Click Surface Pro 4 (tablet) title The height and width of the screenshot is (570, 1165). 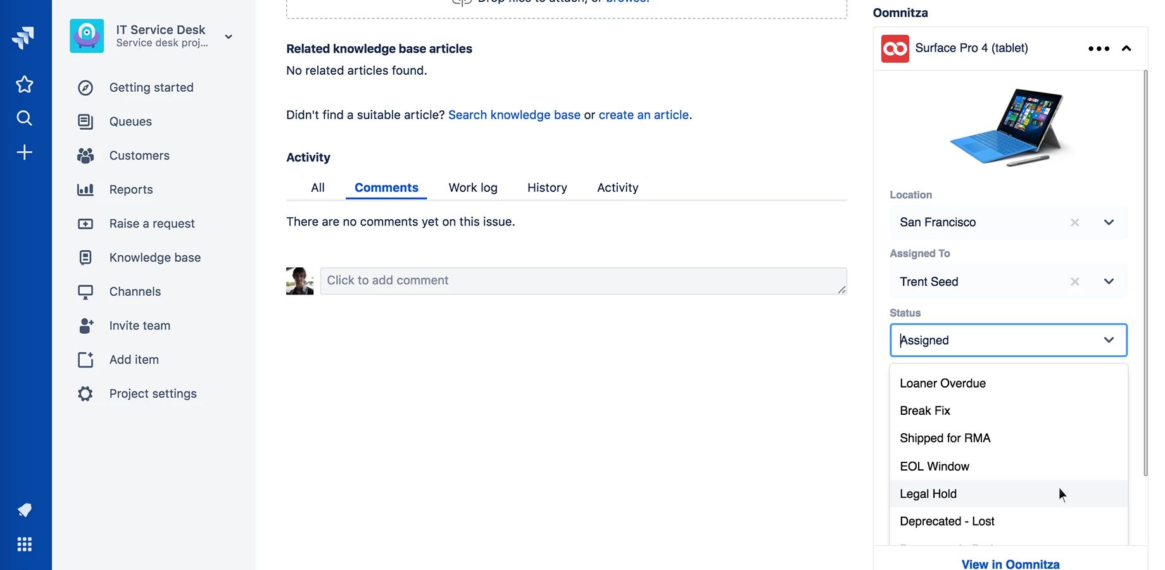point(971,48)
